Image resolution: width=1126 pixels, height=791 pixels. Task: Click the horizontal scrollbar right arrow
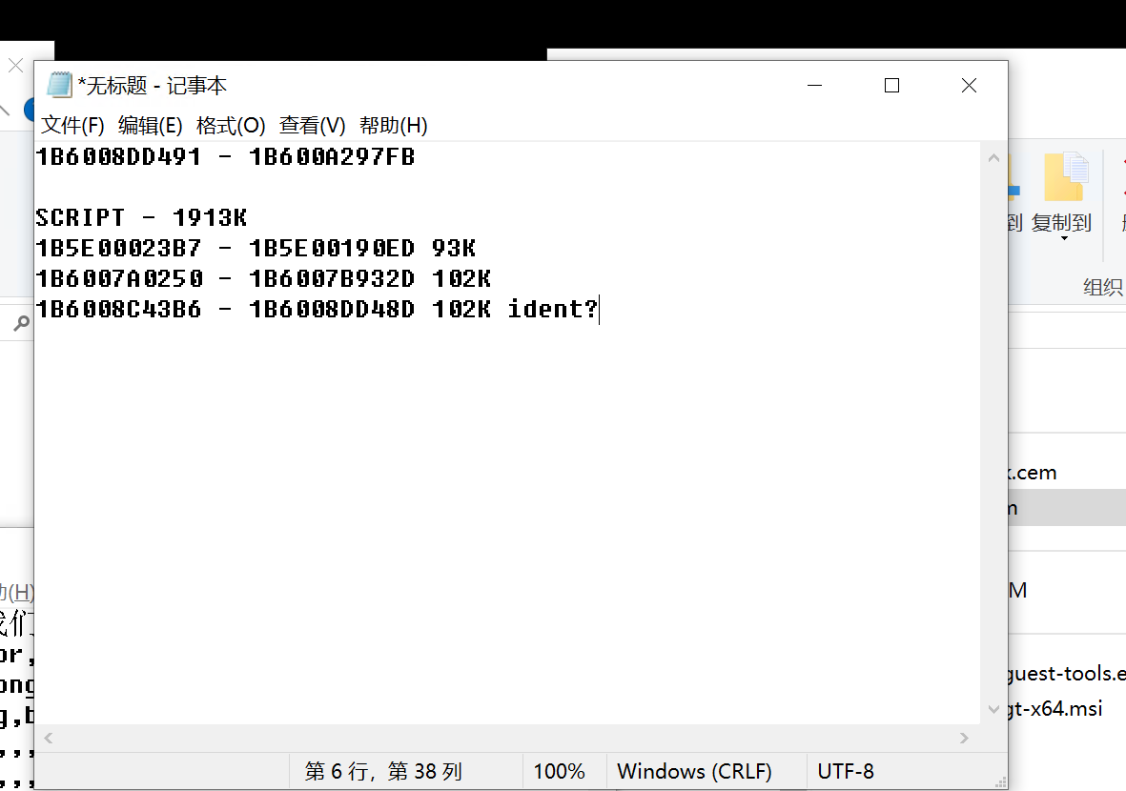coord(964,738)
